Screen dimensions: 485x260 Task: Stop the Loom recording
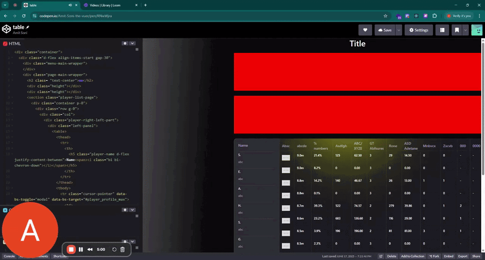coord(71,249)
